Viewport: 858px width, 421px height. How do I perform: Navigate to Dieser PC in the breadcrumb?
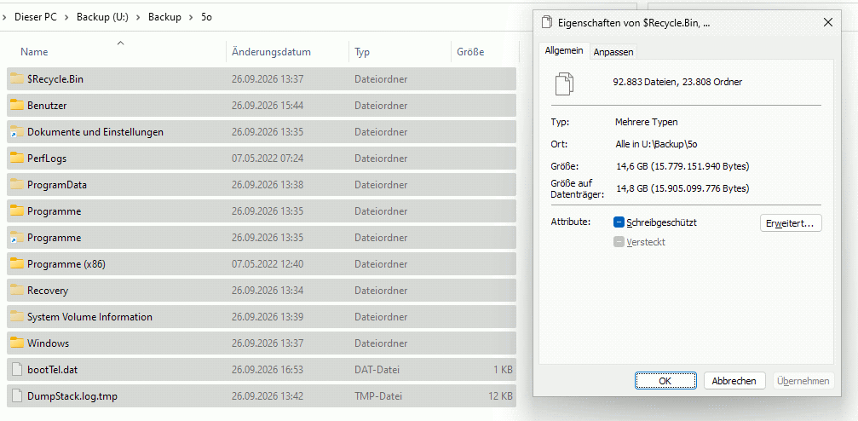point(36,17)
